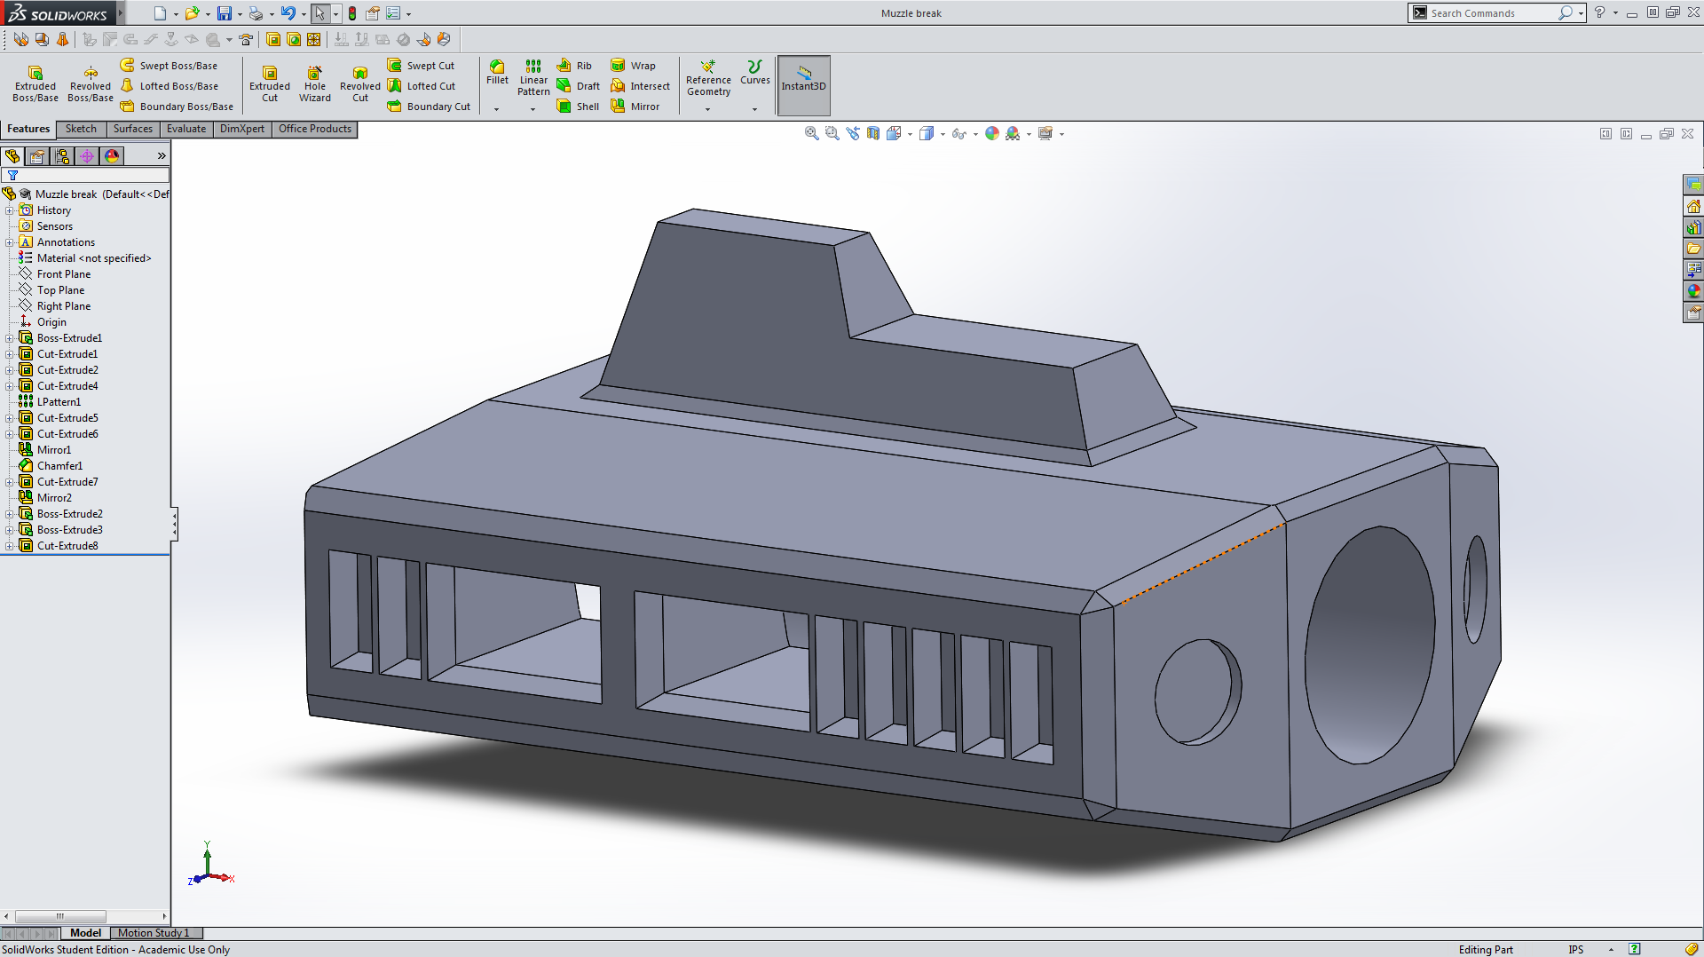
Task: Apply the Fillet tool
Action: click(497, 73)
